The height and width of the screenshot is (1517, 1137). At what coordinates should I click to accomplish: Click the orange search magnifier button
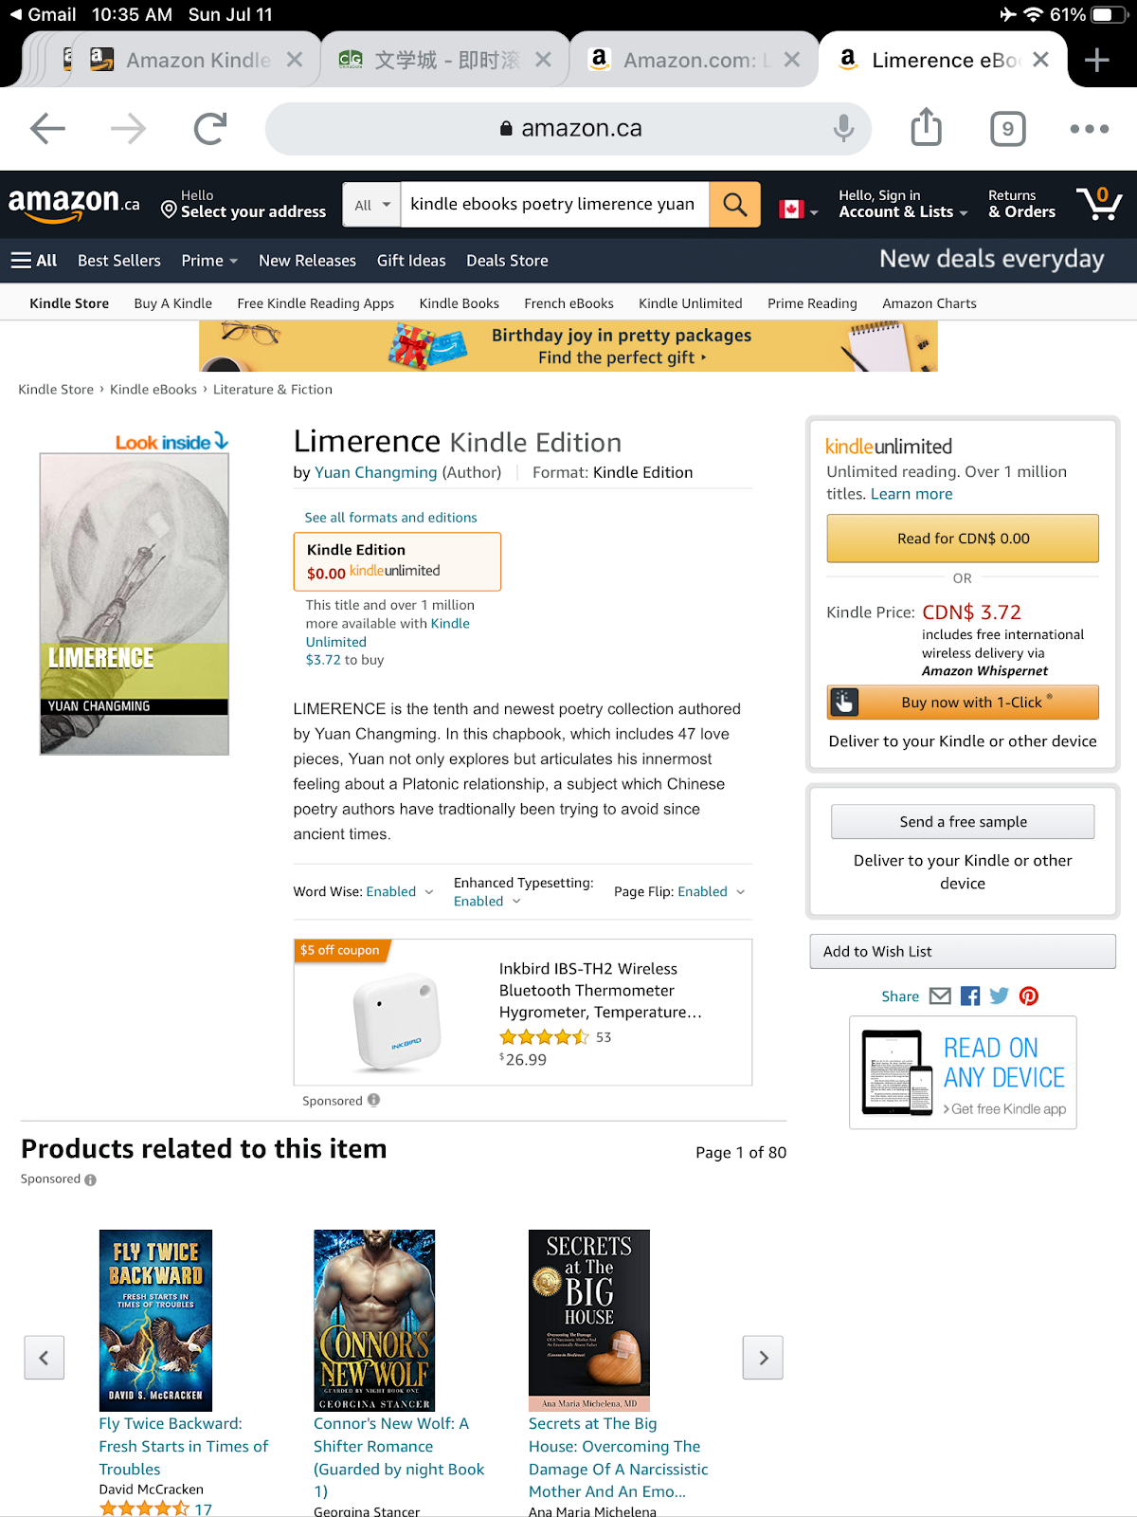point(734,205)
